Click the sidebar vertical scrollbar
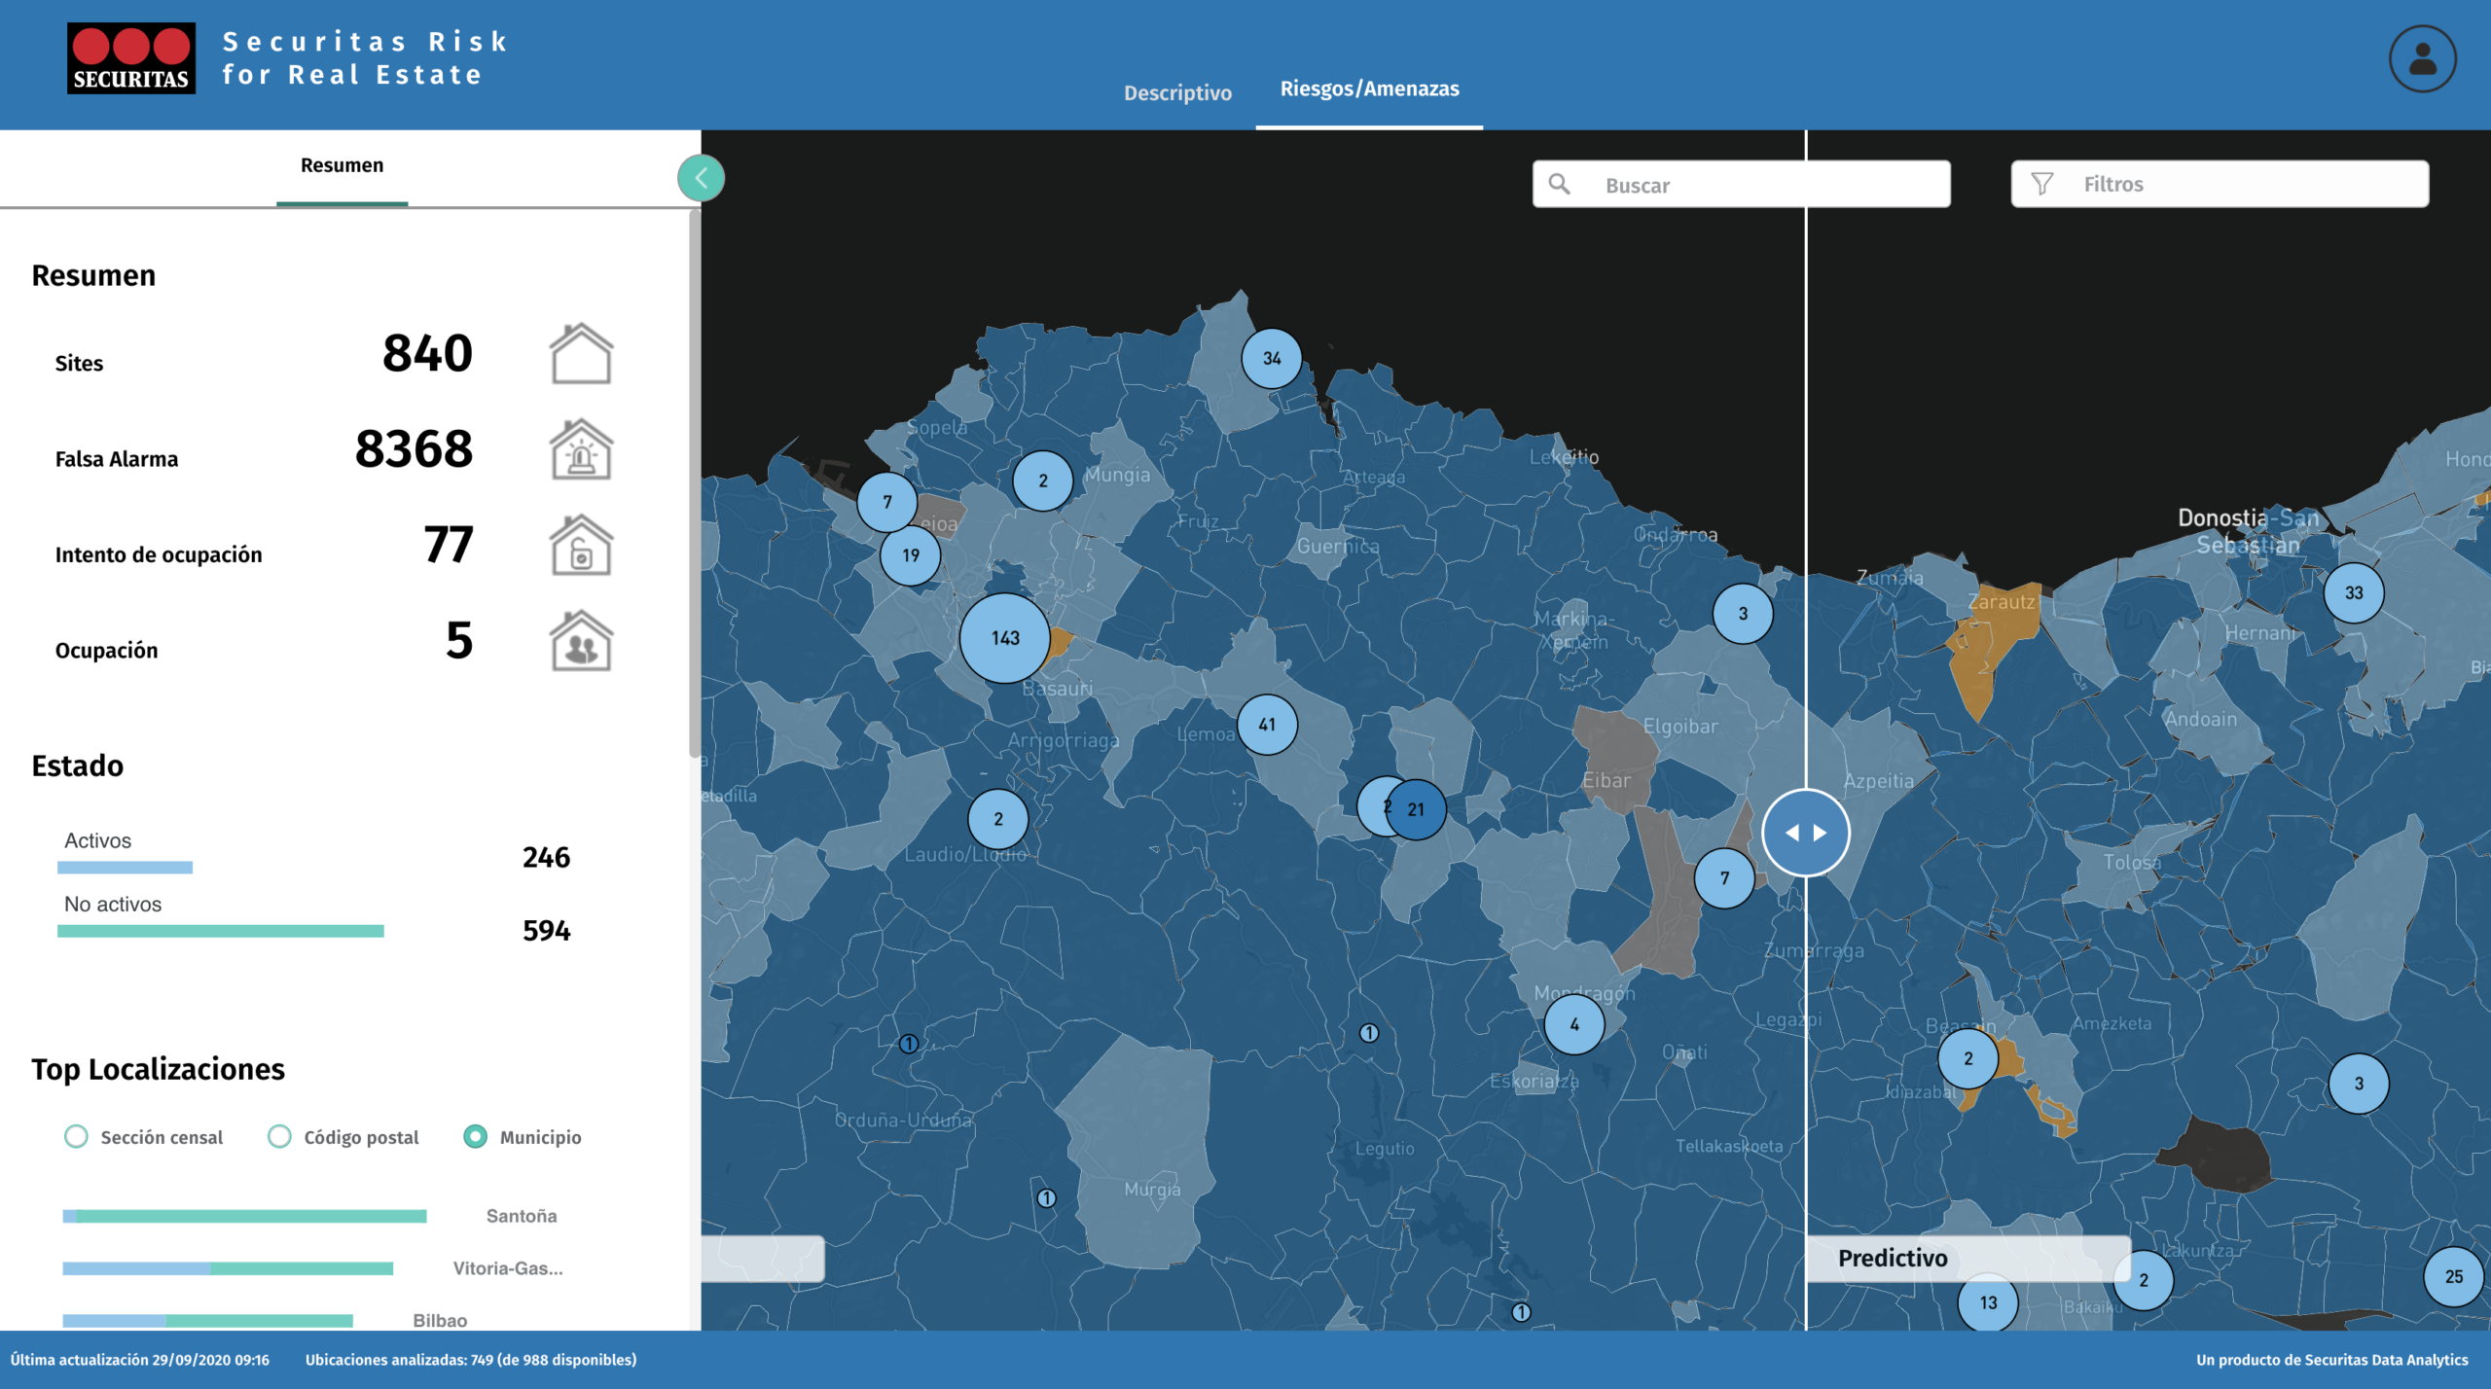2491x1389 pixels. 695,483
